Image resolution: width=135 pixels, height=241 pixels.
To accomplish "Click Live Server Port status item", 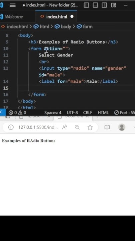I will point(125,113).
